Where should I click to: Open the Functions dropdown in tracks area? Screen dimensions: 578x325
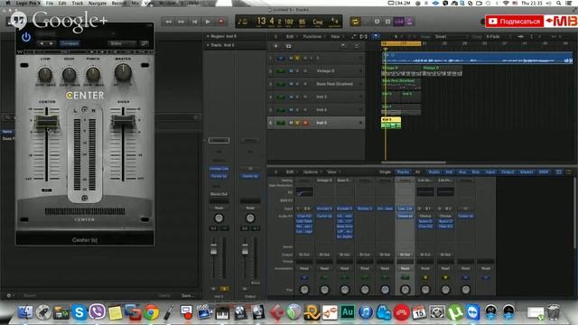click(x=313, y=36)
